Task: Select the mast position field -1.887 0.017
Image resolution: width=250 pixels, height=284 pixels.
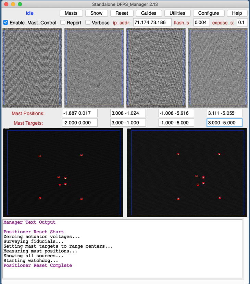Action: 80,113
